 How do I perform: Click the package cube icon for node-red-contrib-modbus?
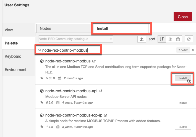[42, 61]
